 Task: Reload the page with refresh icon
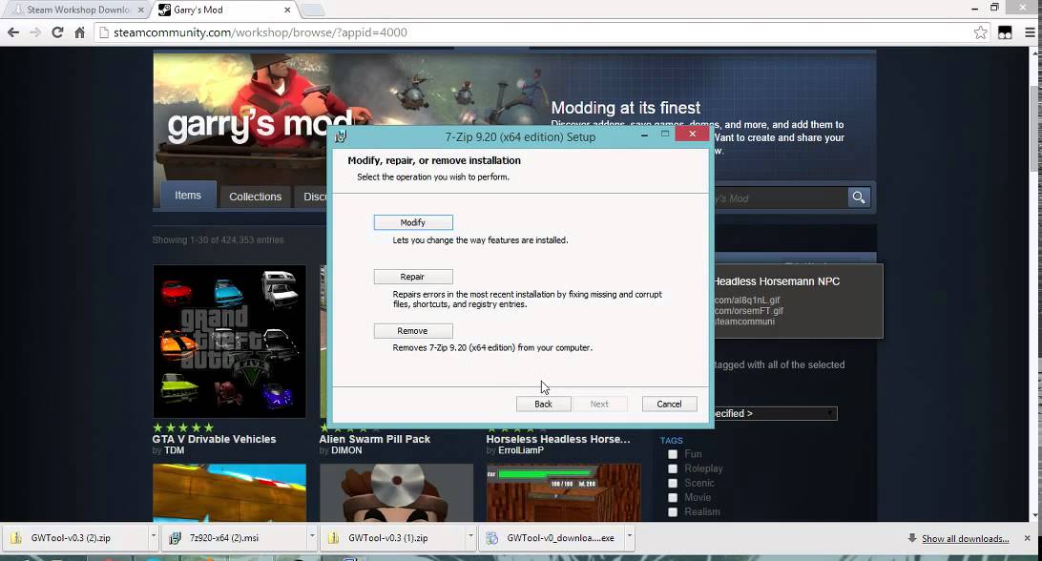click(x=58, y=32)
